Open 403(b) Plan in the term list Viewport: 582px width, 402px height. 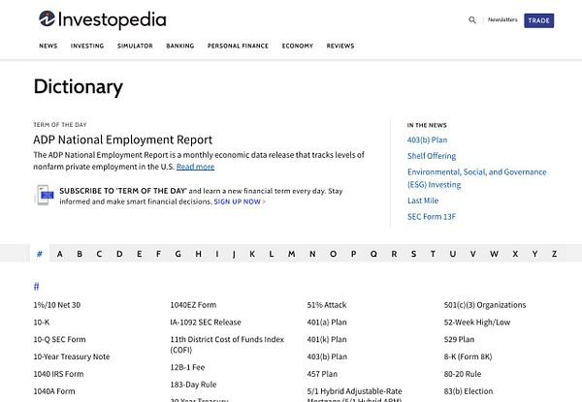[x=327, y=356]
